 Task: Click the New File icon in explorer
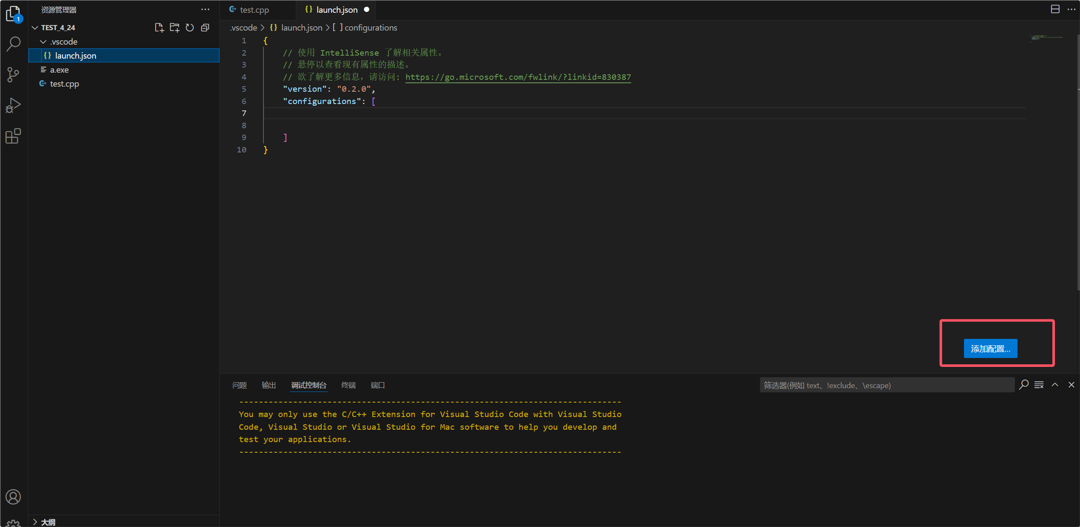[x=159, y=28]
